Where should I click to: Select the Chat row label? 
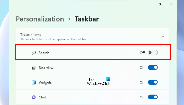point(42,97)
